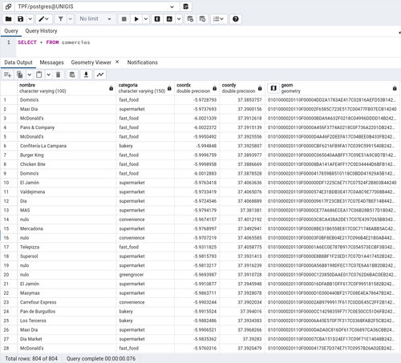Click the Delete row trash icon
Screen dimensions: 401x363
[58, 75]
